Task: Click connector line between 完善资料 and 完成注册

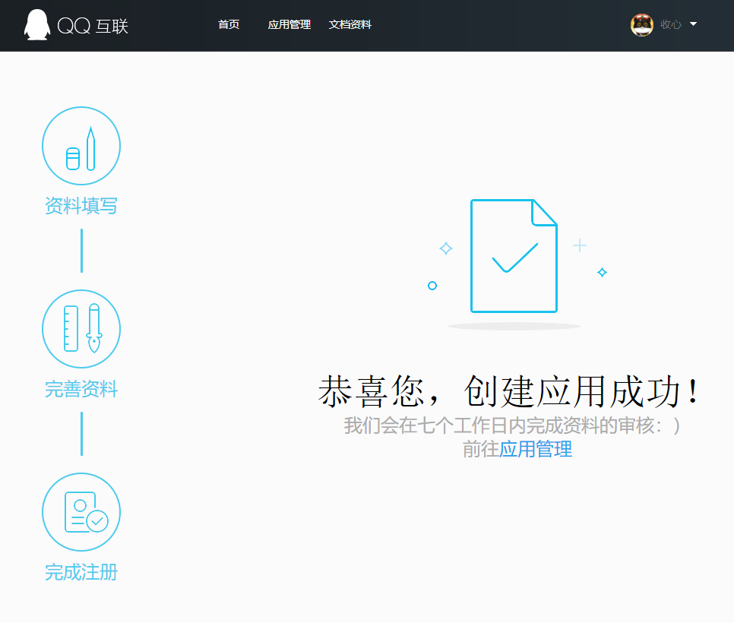Action: click(x=81, y=434)
